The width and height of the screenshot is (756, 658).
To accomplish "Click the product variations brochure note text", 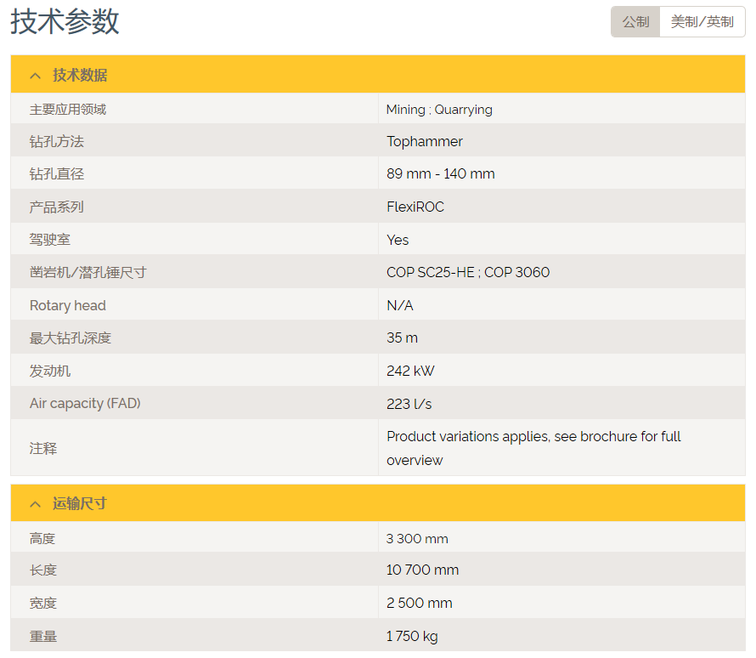I will (533, 448).
